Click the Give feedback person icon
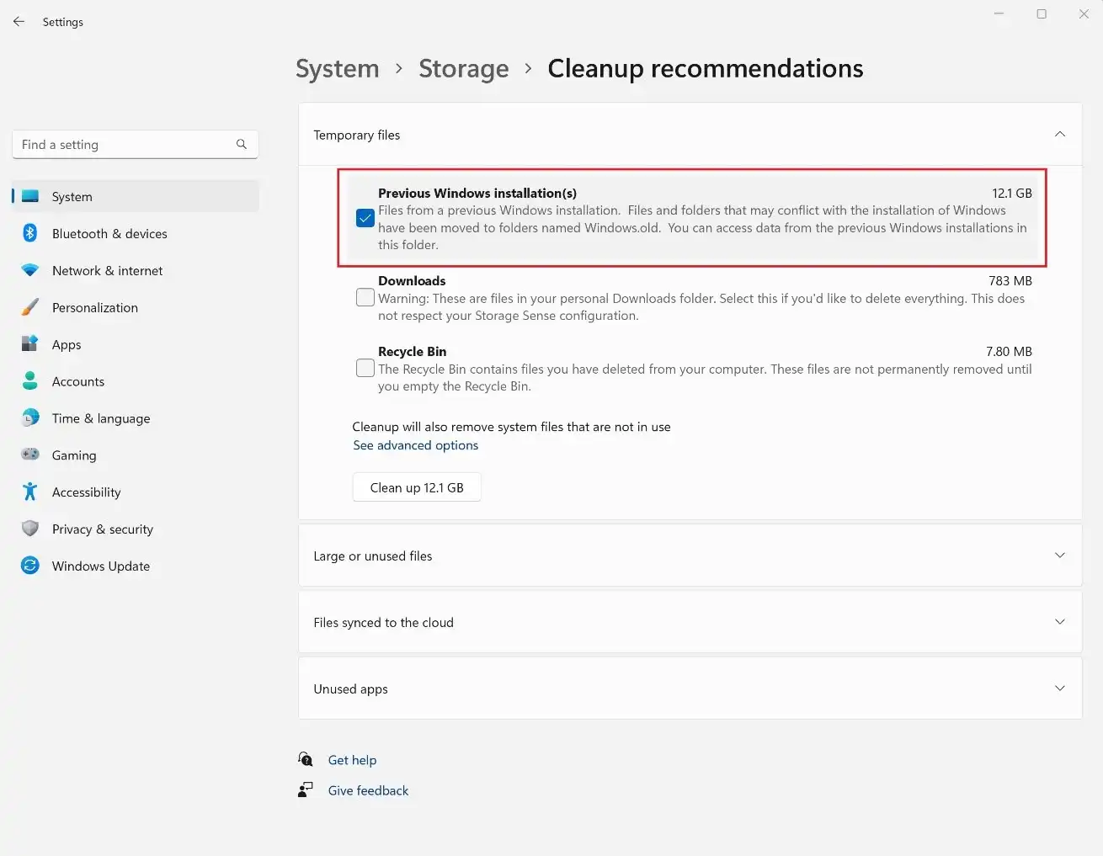Image resolution: width=1103 pixels, height=856 pixels. coord(306,790)
